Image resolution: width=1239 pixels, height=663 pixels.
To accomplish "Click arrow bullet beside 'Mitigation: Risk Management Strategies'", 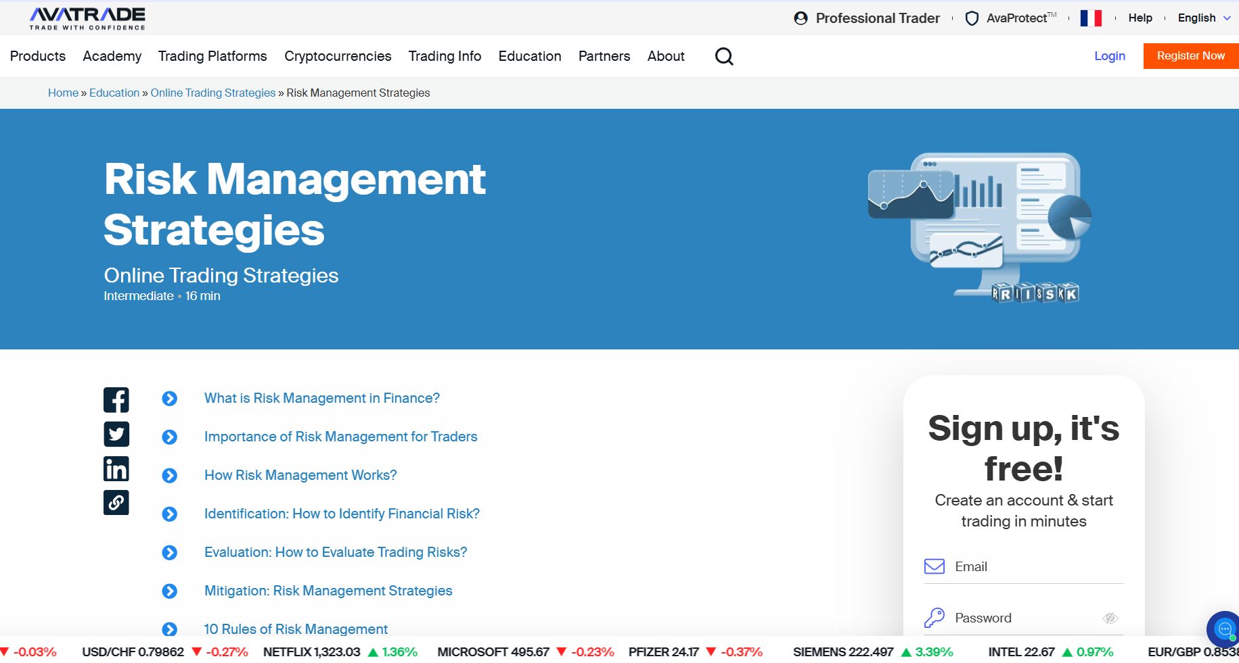I will (x=170, y=591).
